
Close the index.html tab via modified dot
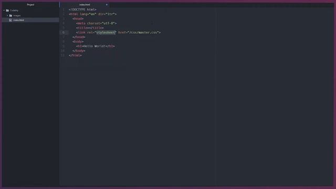[x=107, y=5]
